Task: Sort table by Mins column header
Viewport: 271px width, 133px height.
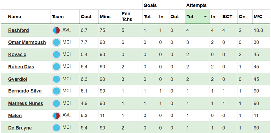Action: pyautogui.click(x=105, y=17)
